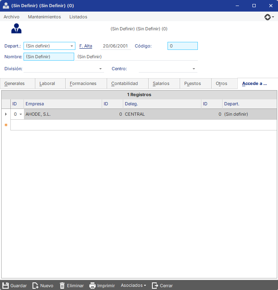The width and height of the screenshot is (278, 290).
Task: Open the Archivo menu
Action: (x=12, y=17)
